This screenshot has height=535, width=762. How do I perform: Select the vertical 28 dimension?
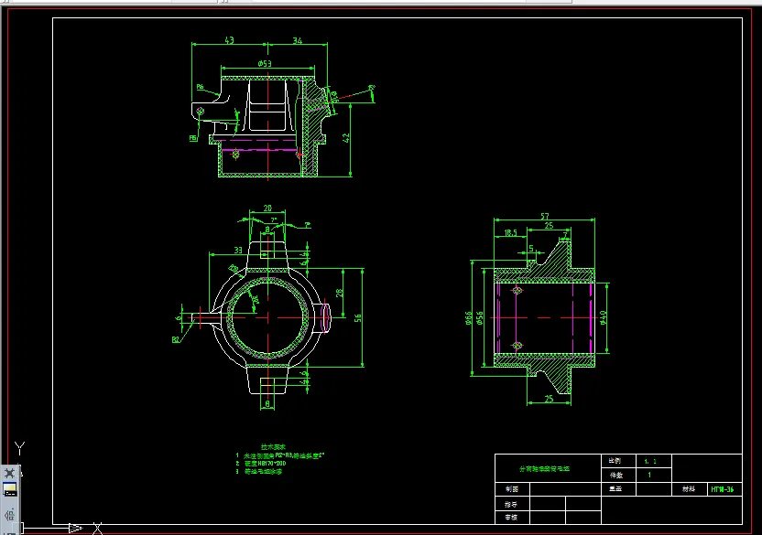click(339, 294)
